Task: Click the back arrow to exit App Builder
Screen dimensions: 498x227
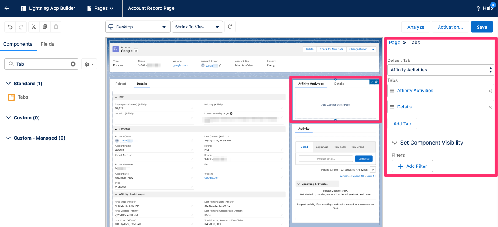Action: click(6, 8)
